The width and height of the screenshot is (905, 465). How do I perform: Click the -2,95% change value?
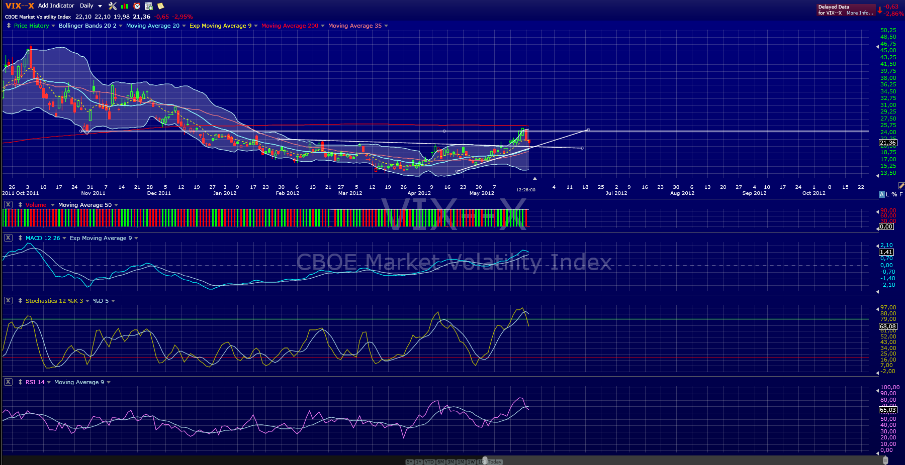click(183, 17)
